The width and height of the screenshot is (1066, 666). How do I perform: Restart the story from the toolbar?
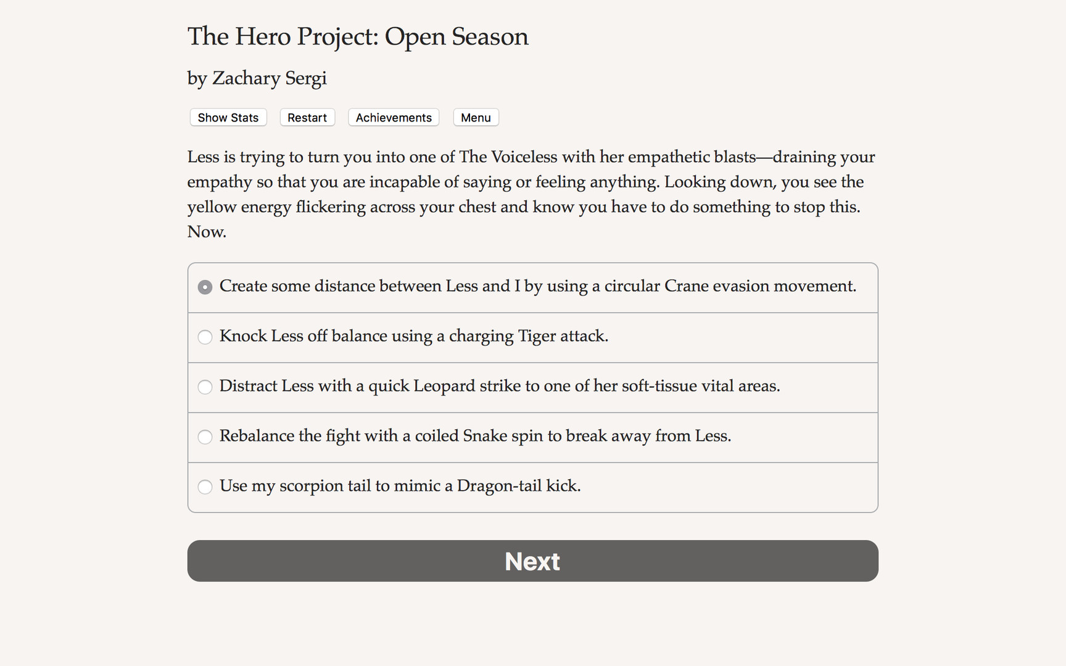[x=307, y=117]
